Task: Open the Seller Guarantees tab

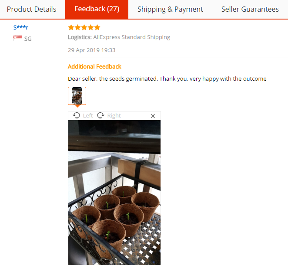Action: tap(250, 9)
